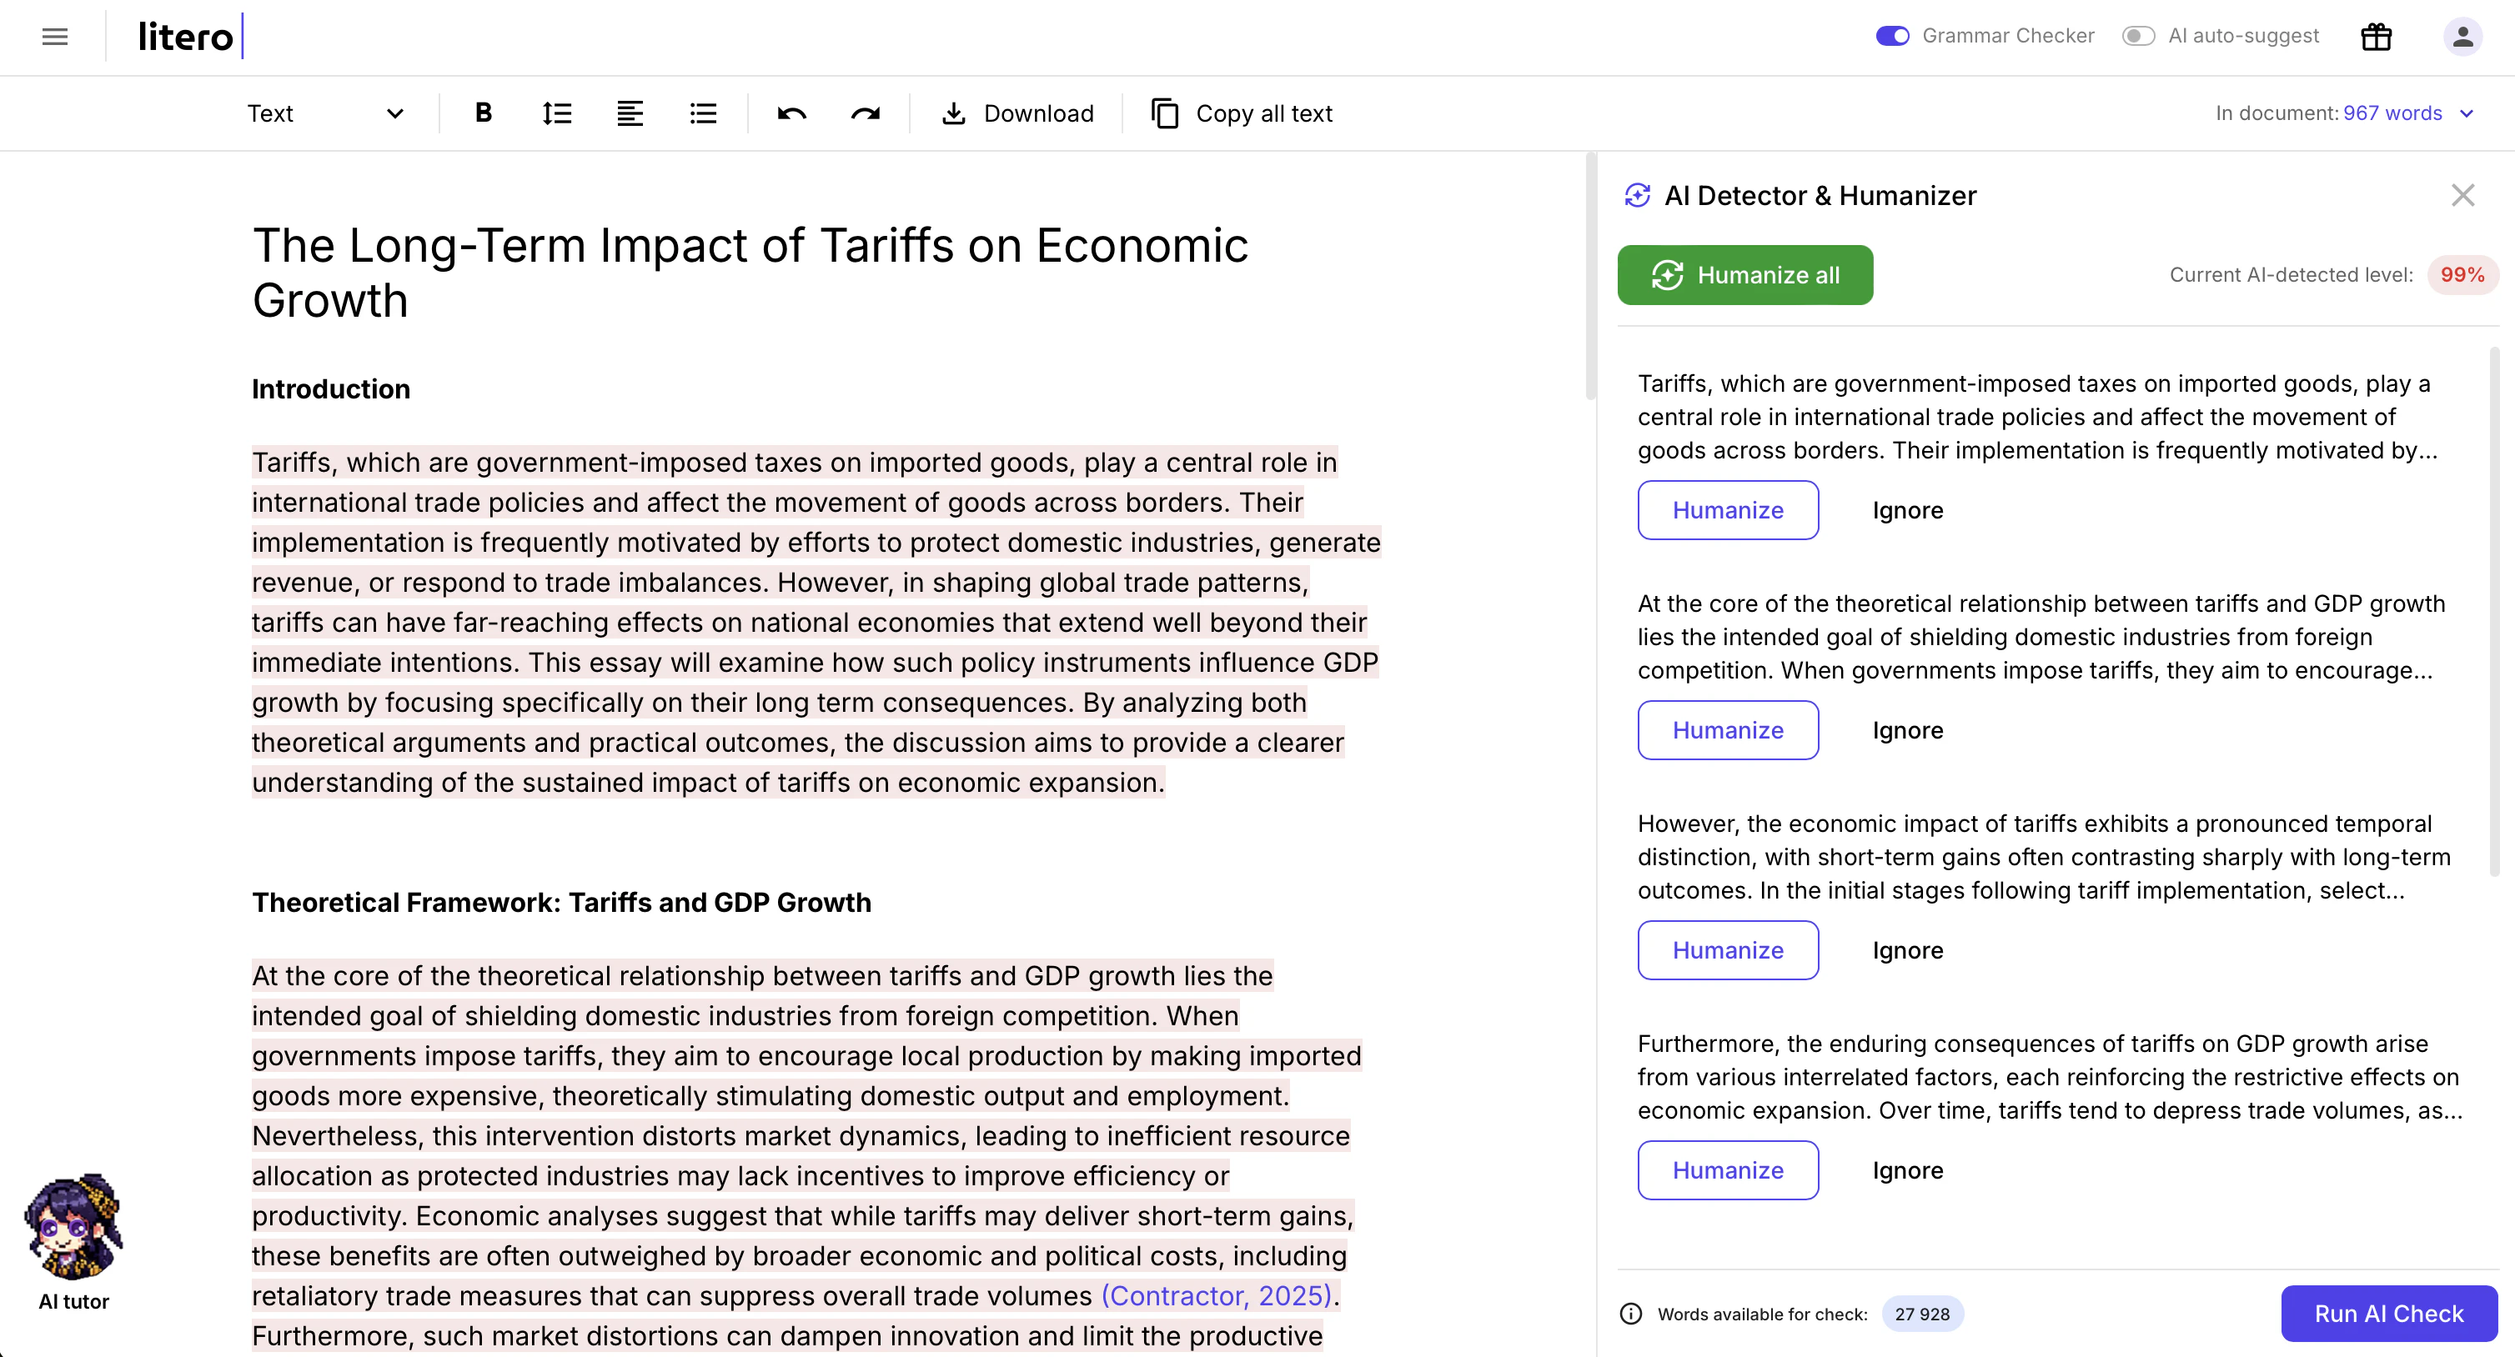Insert a bulleted list
2515x1357 pixels.
pos(703,113)
